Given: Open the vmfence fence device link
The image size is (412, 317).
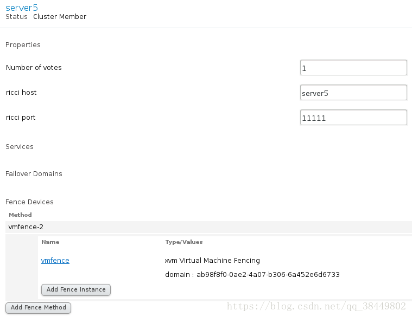Looking at the screenshot, I should 55,260.
